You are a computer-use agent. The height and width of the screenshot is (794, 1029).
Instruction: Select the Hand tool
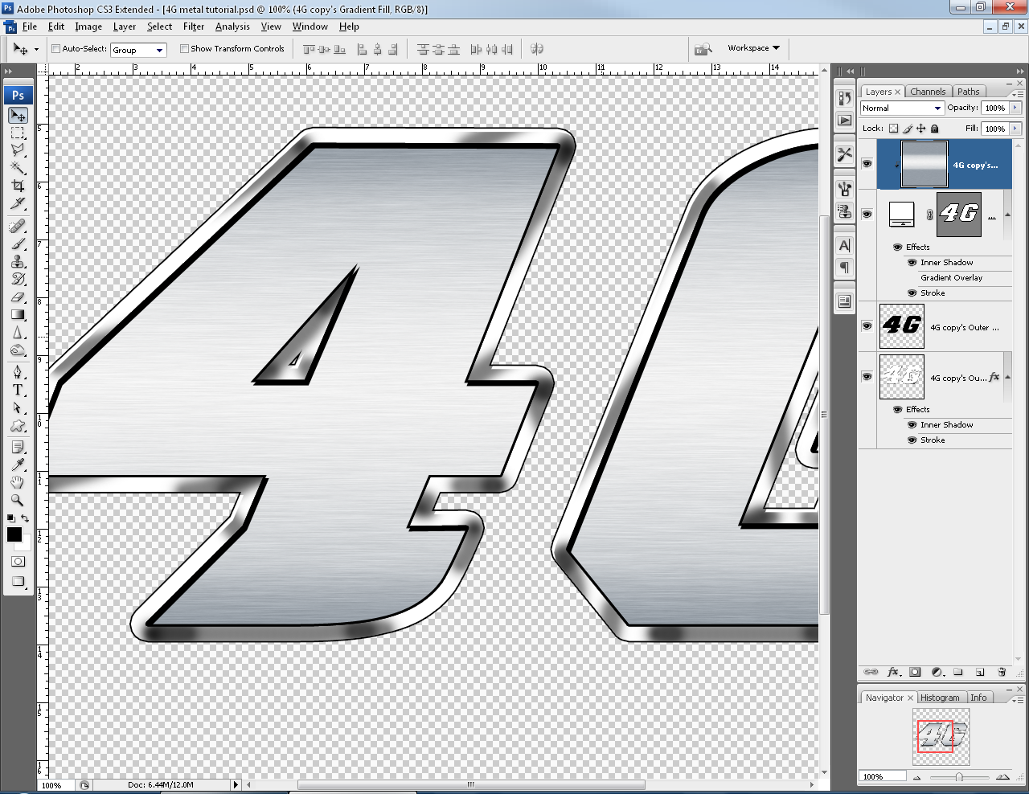pyautogui.click(x=18, y=482)
